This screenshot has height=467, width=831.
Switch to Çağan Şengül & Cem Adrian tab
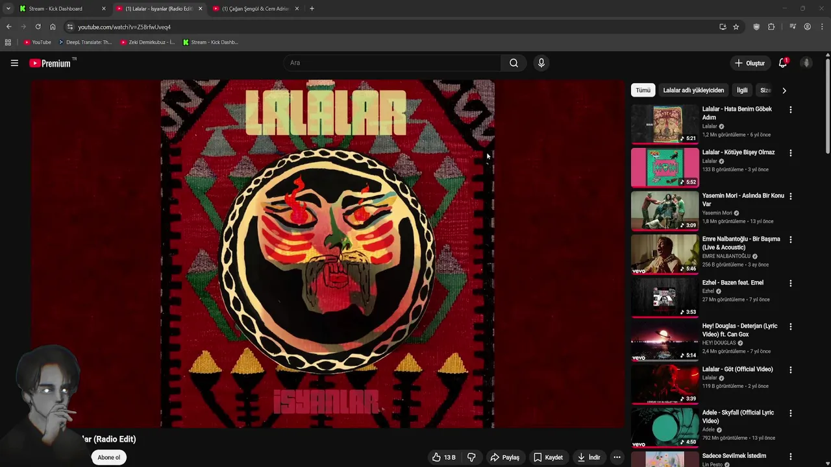click(256, 8)
